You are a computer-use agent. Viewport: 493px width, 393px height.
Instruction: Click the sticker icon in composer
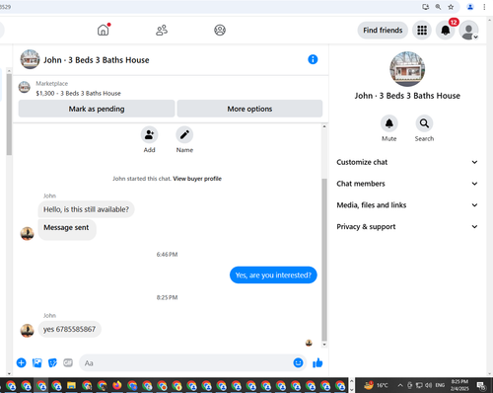pos(52,362)
